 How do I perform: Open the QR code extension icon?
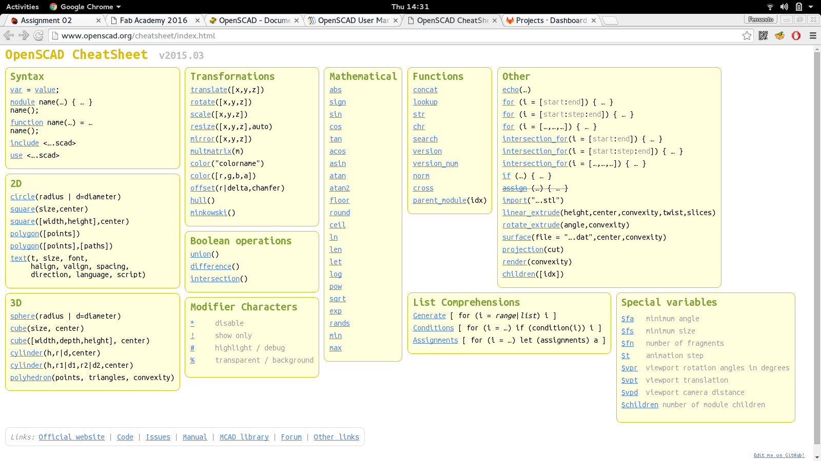(763, 35)
